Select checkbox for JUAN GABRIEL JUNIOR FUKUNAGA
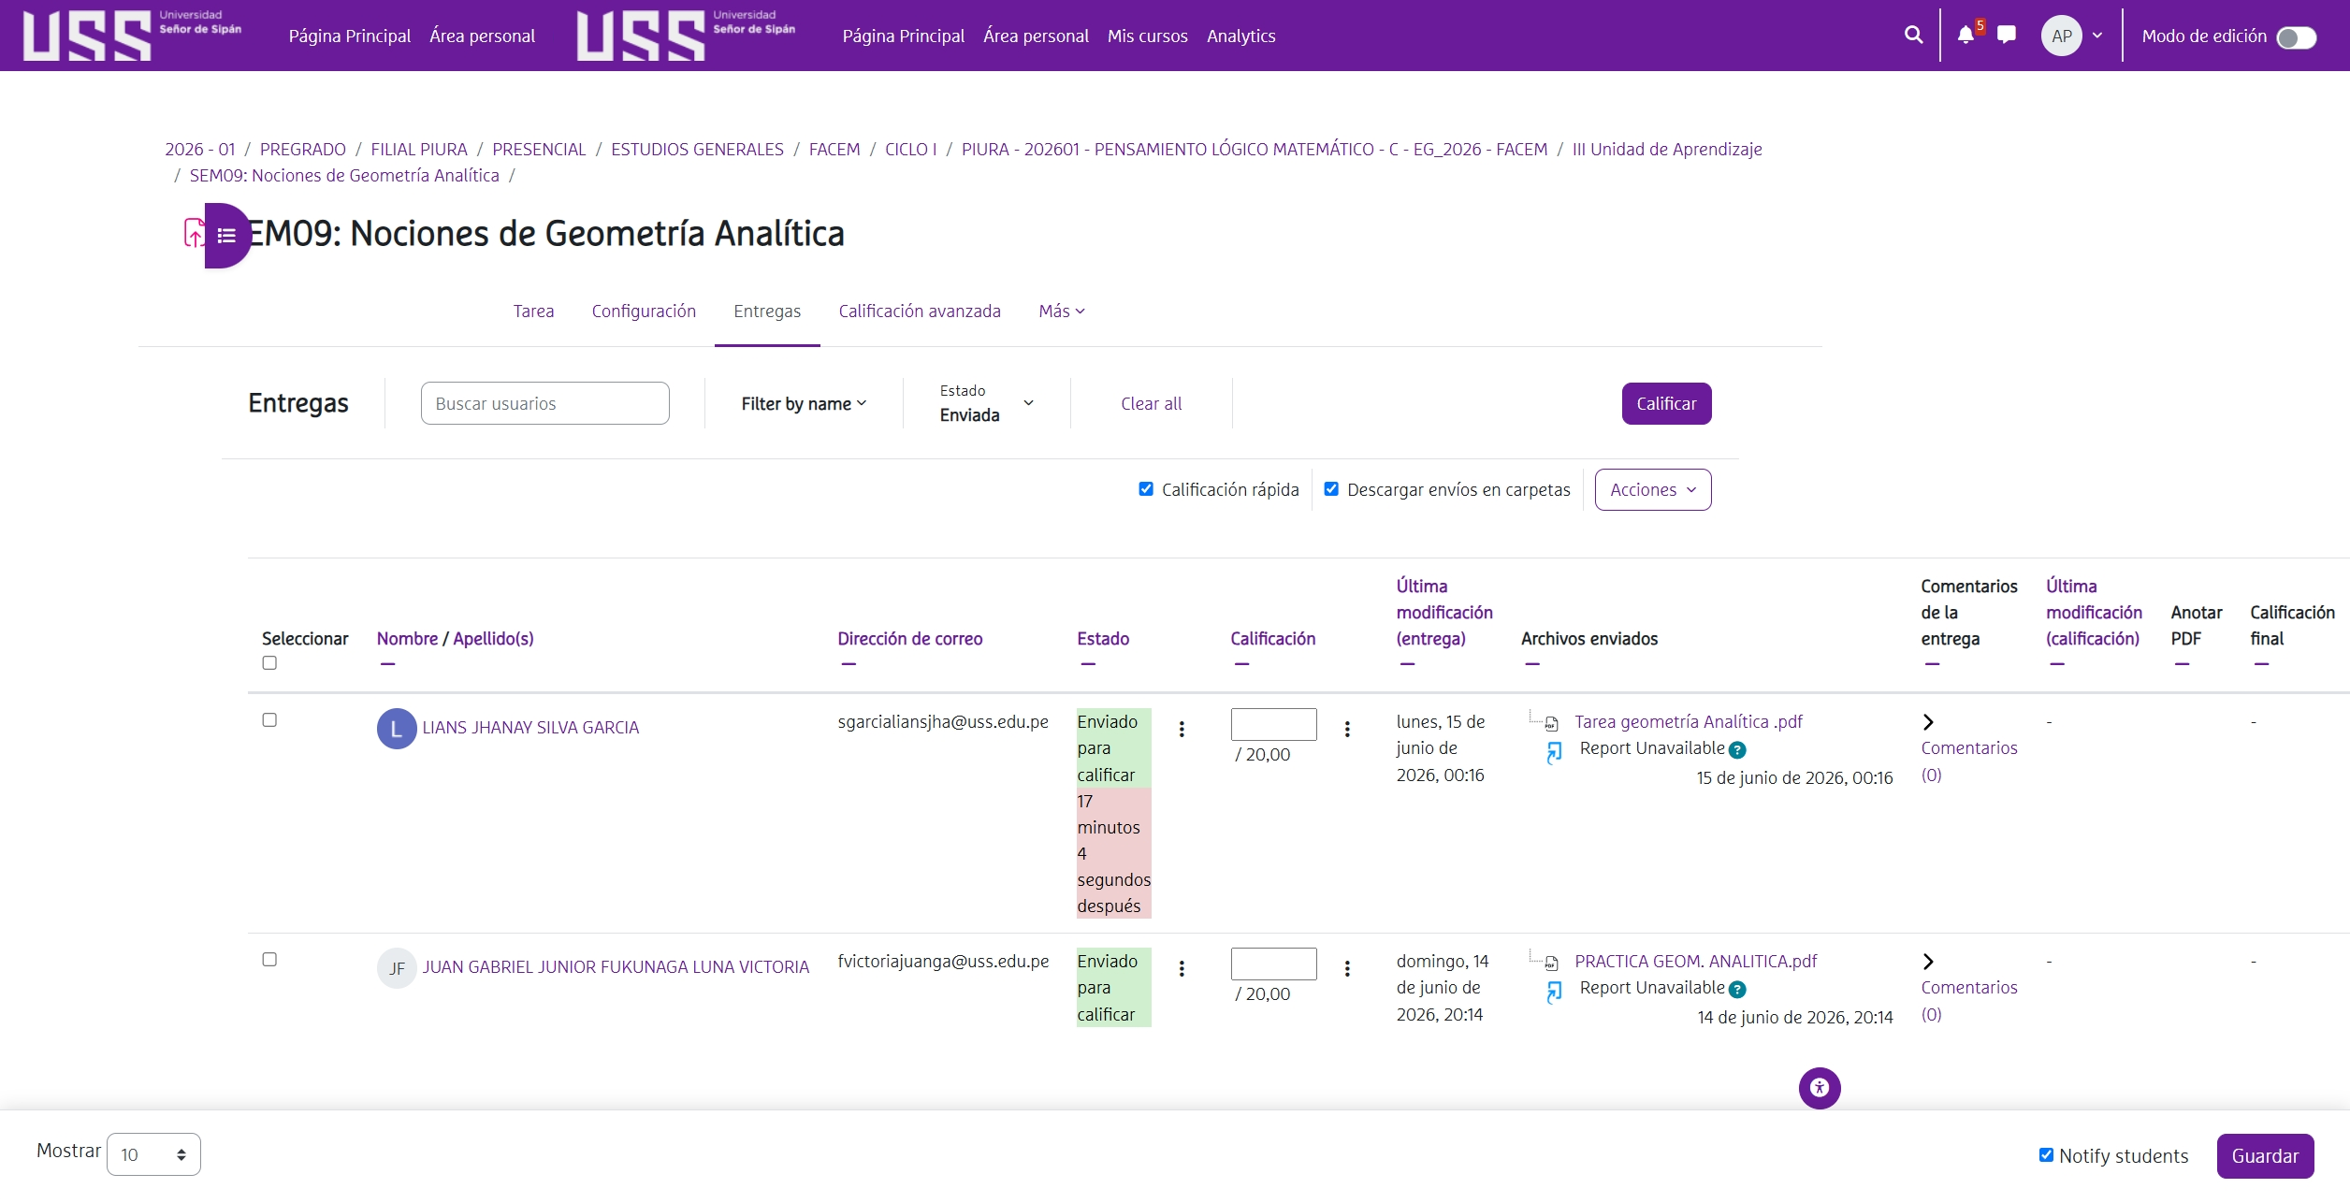Viewport: 2350px width, 1203px height. tap(269, 960)
